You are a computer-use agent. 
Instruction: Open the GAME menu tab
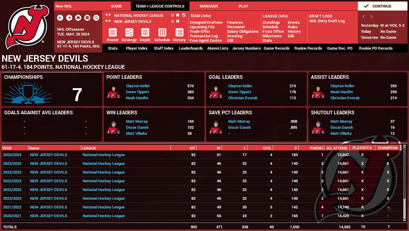pos(117,6)
